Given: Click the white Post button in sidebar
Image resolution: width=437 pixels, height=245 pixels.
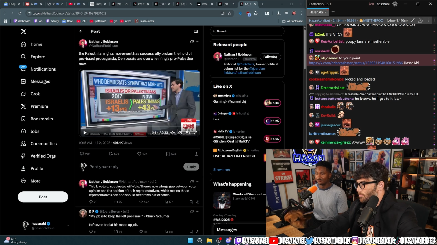Looking at the screenshot, I should (43, 197).
